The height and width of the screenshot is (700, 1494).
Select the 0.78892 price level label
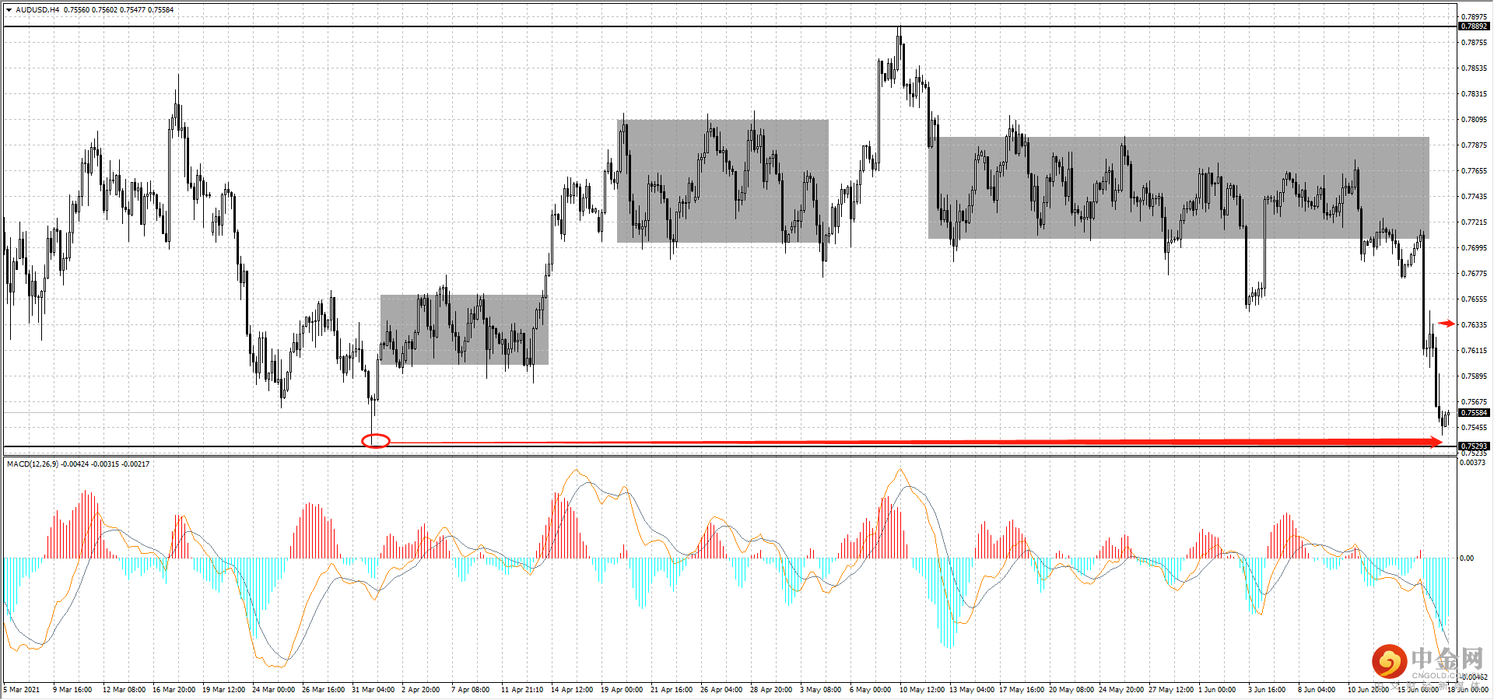[1474, 26]
